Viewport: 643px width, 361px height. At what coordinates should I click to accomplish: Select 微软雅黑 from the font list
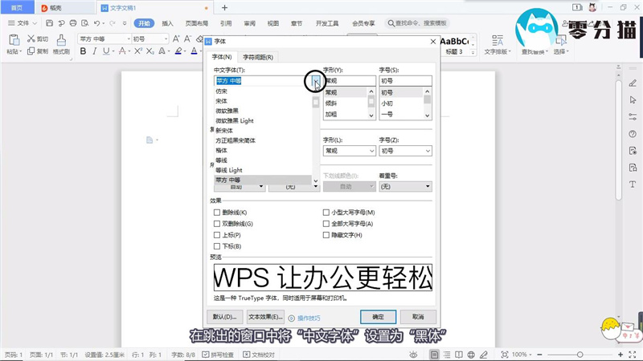coord(227,111)
